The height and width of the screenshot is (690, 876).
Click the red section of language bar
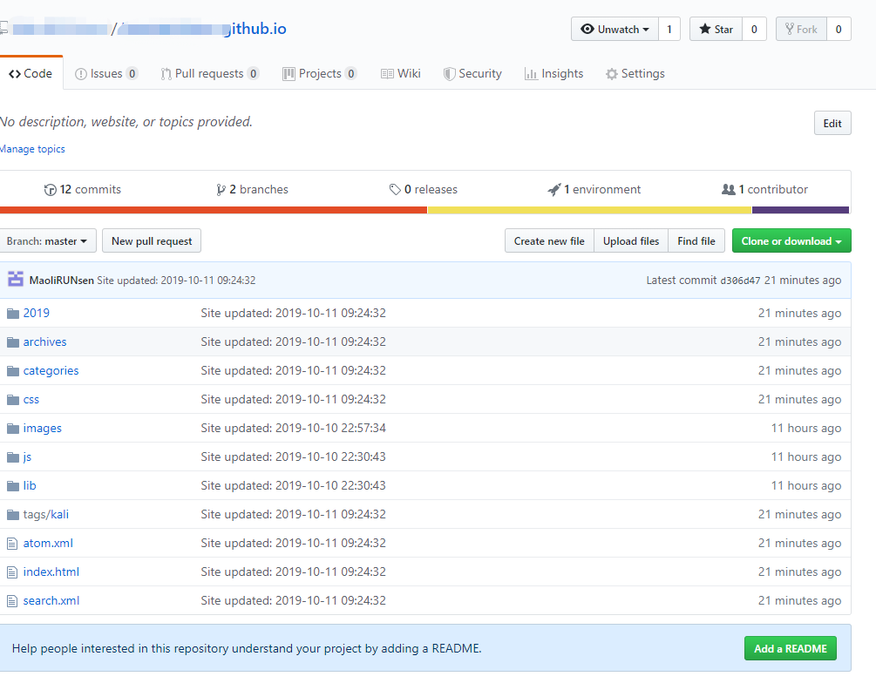point(214,211)
